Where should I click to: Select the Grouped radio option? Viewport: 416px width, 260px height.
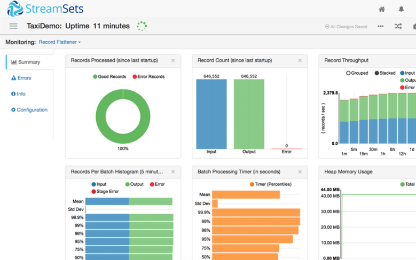(349, 73)
